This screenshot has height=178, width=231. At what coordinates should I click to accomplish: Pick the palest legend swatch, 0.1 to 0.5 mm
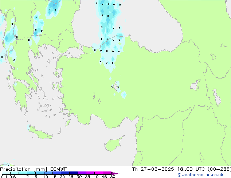(6, 173)
